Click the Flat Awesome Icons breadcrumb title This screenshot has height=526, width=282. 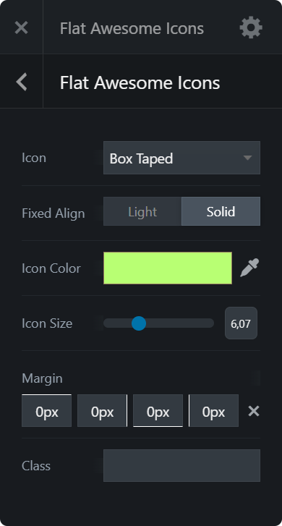tap(140, 82)
